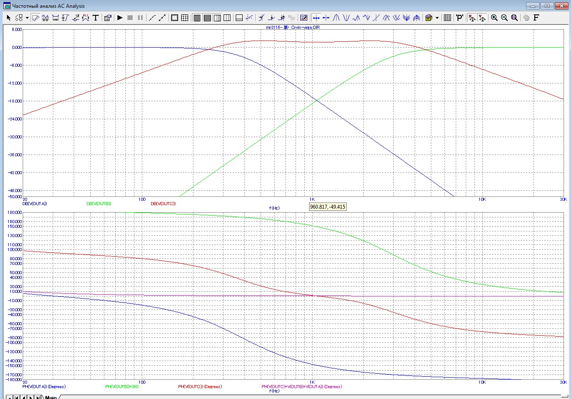The image size is (571, 399).
Task: Select the magenta PH(V(OUTC)+V(OUTB)+V(OUTA)) label
Action: (x=301, y=386)
